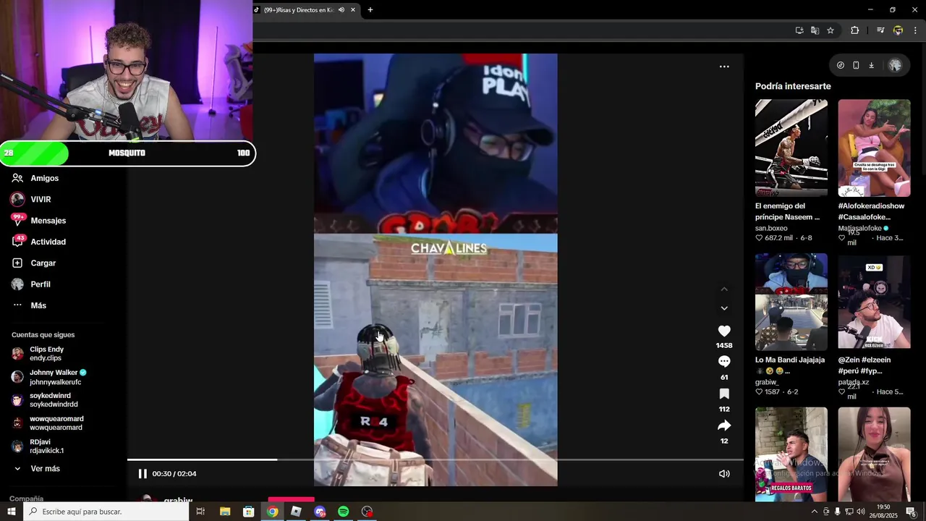Viewport: 926px width, 521px height.
Task: Open OBS Studio from the taskbar
Action: point(368,512)
